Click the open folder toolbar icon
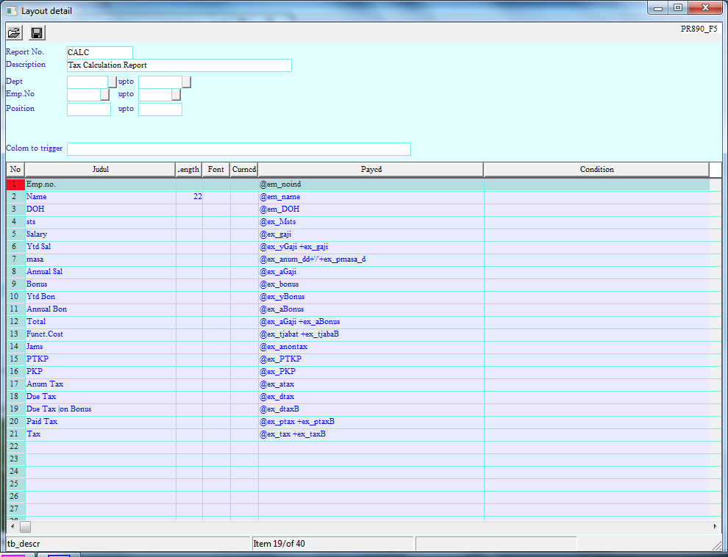728x557 pixels. (x=14, y=32)
